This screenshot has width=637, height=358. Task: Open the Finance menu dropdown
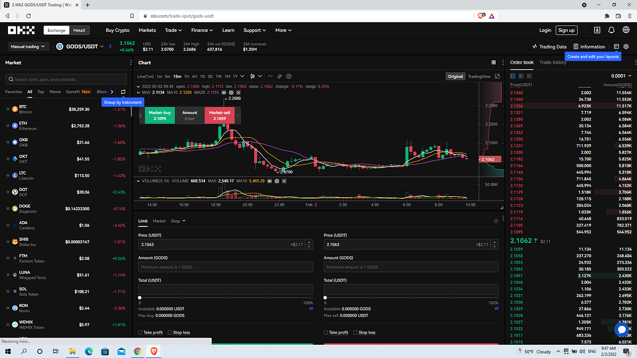(x=202, y=30)
